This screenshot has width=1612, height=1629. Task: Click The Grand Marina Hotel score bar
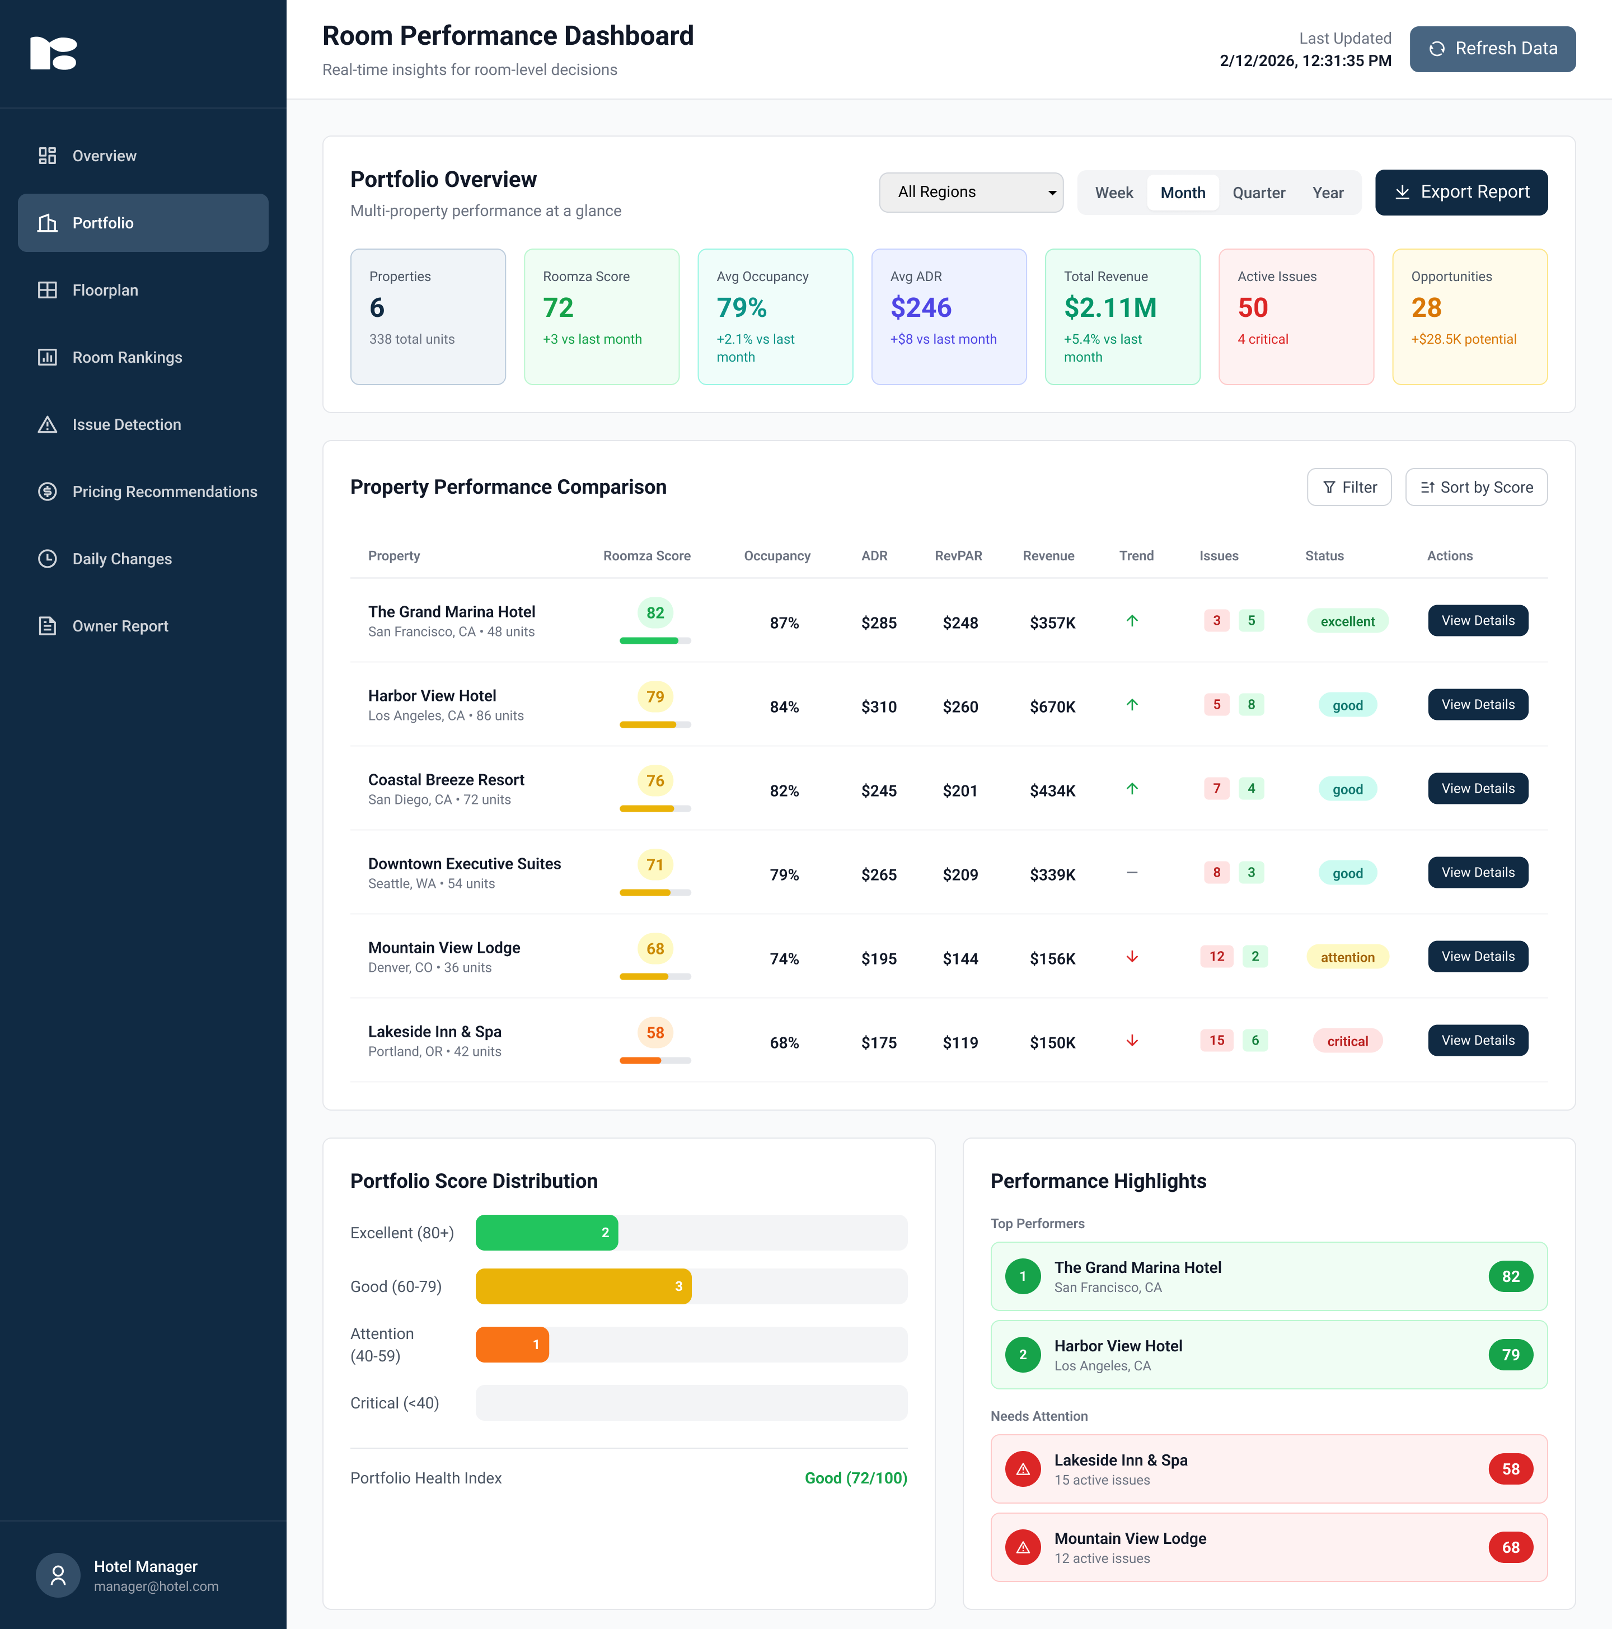click(654, 640)
